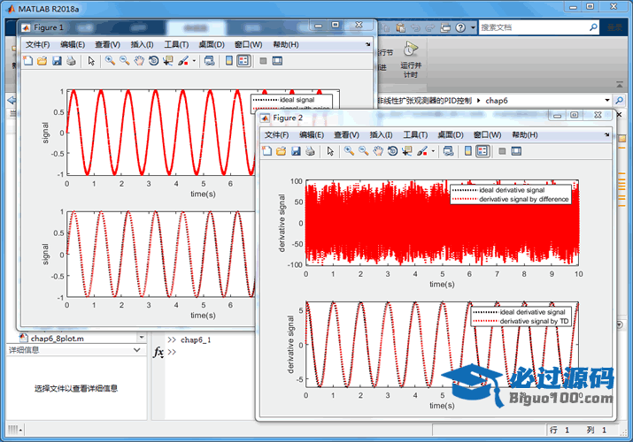This screenshot has height=442, width=633.
Task: Click Print icon in Figure 1 toolbar
Action: tap(71, 61)
